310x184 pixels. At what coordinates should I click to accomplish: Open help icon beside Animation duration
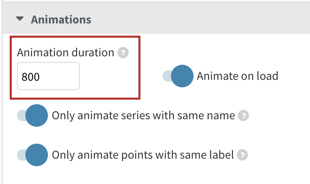pyautogui.click(x=123, y=53)
